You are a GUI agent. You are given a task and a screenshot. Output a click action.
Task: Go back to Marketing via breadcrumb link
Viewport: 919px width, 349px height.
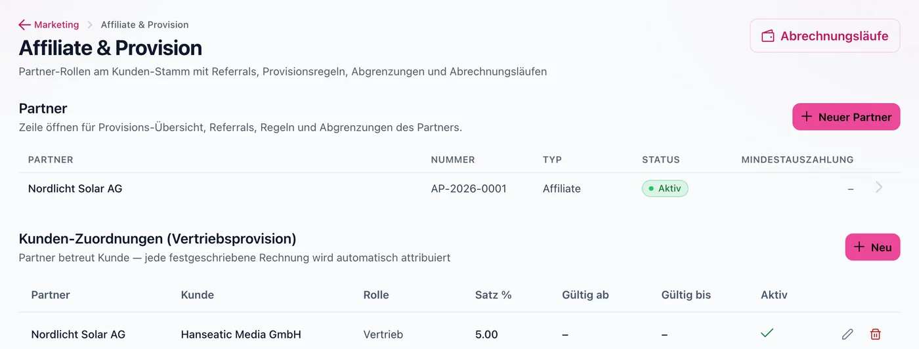(x=56, y=25)
